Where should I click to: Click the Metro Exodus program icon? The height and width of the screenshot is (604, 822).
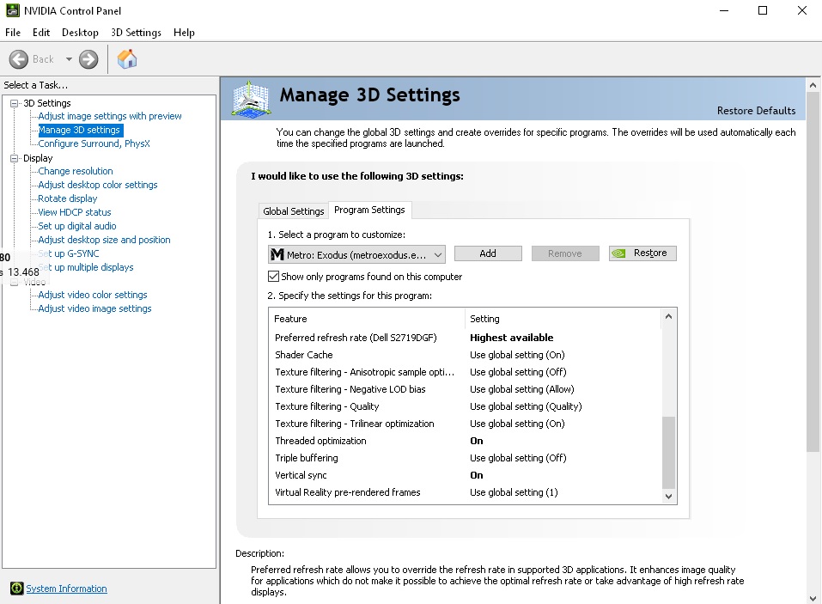277,253
